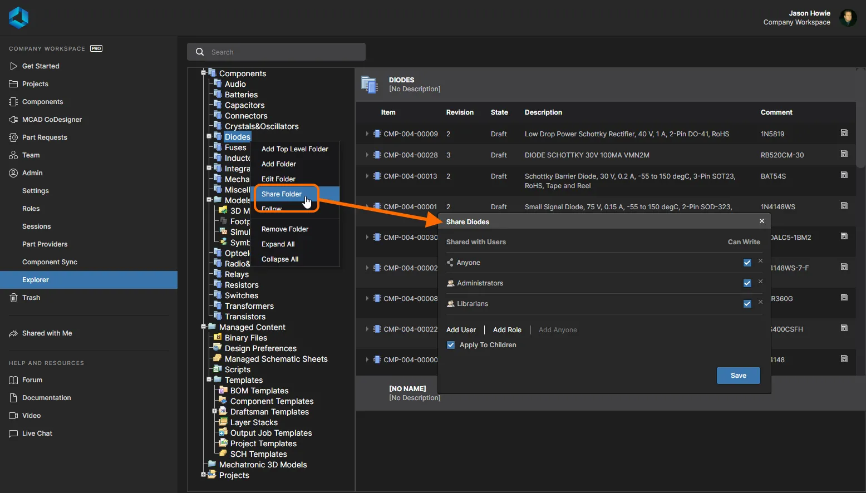
Task: Toggle Can Write checkbox for Anyone
Action: click(747, 263)
